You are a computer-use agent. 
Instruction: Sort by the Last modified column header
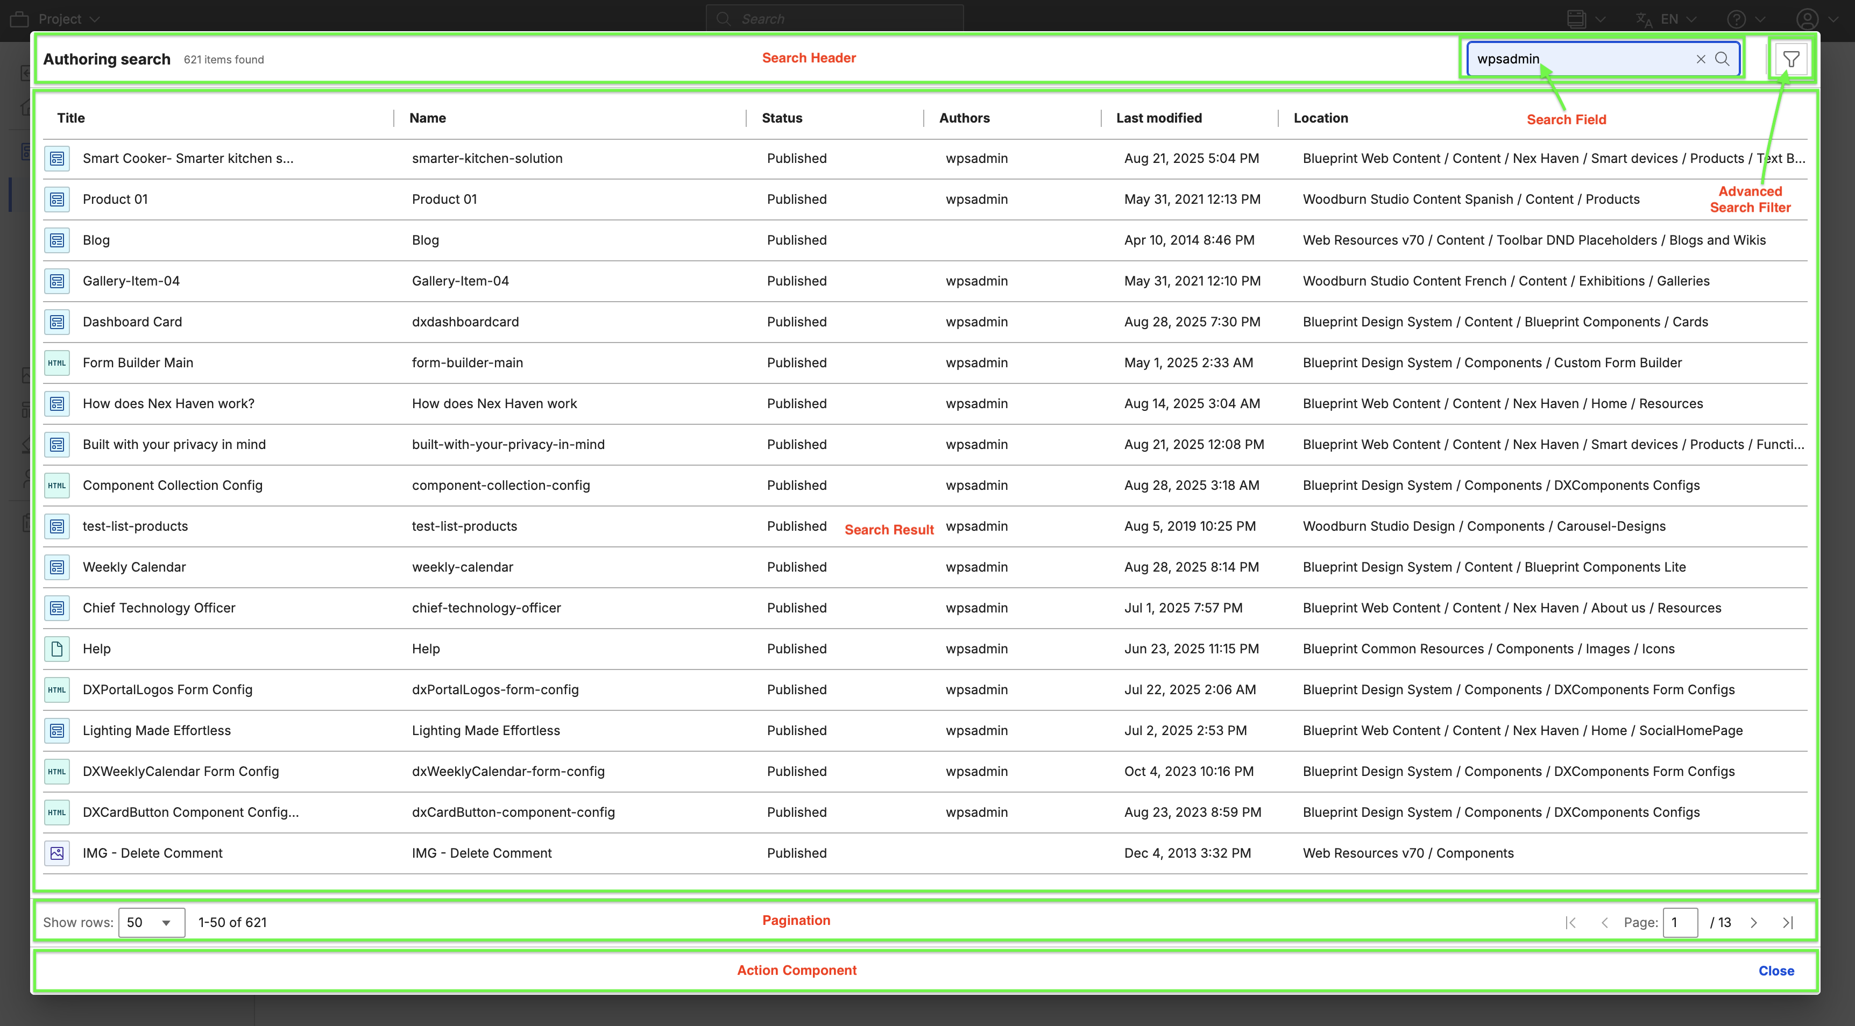coord(1159,118)
